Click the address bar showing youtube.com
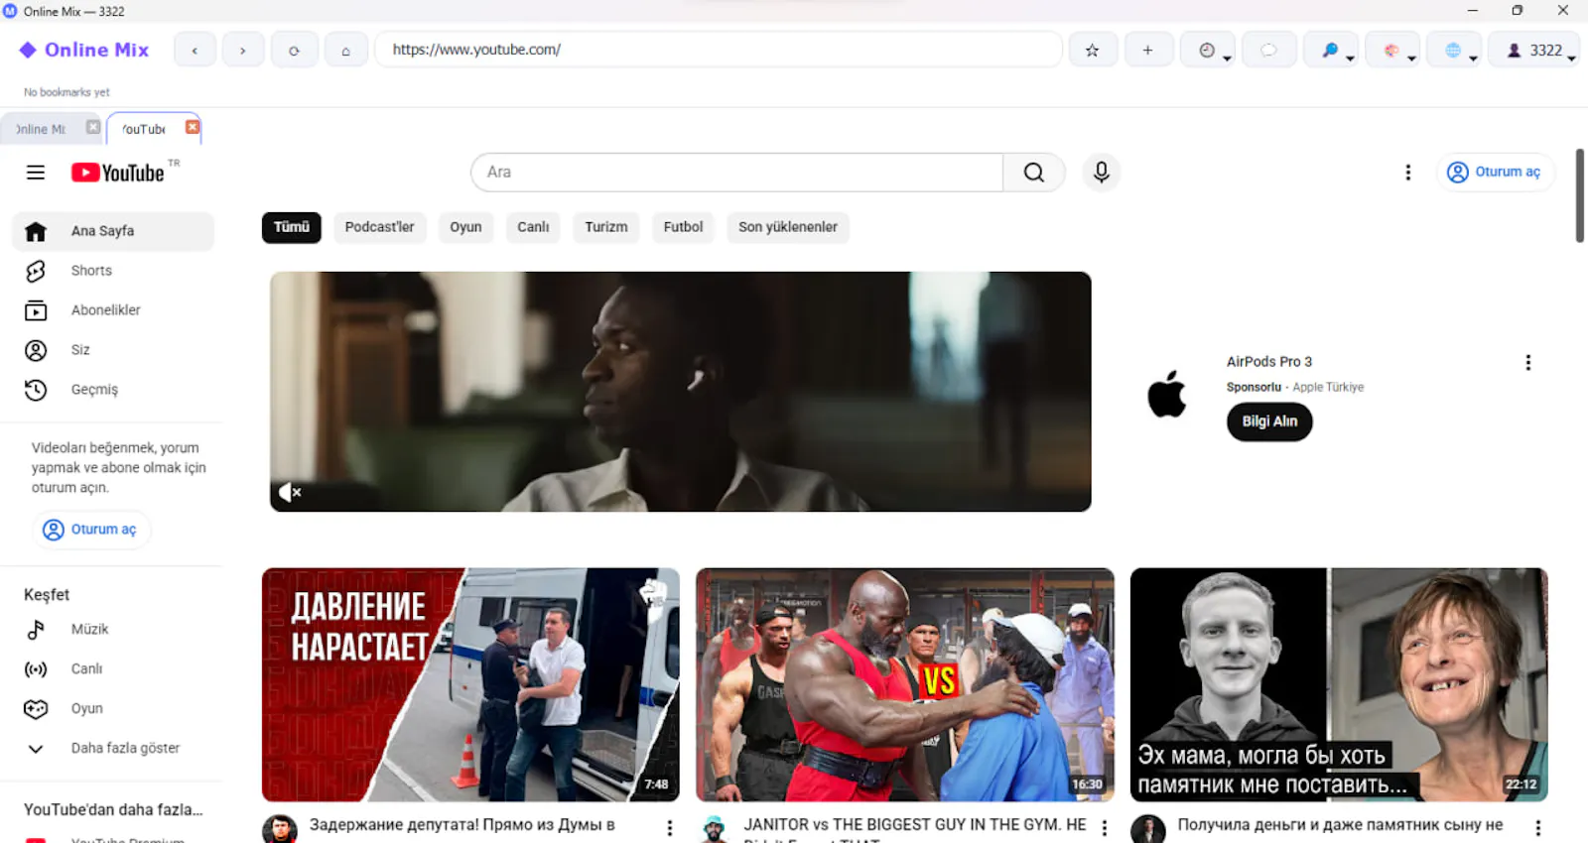This screenshot has height=843, width=1588. tap(718, 50)
